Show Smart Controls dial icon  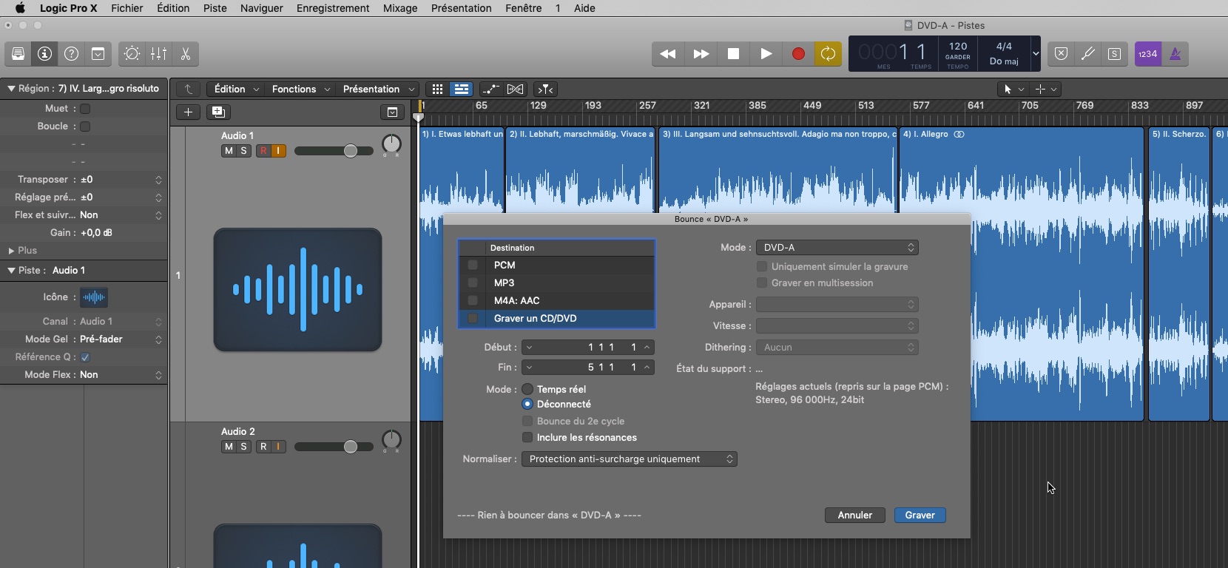point(132,54)
